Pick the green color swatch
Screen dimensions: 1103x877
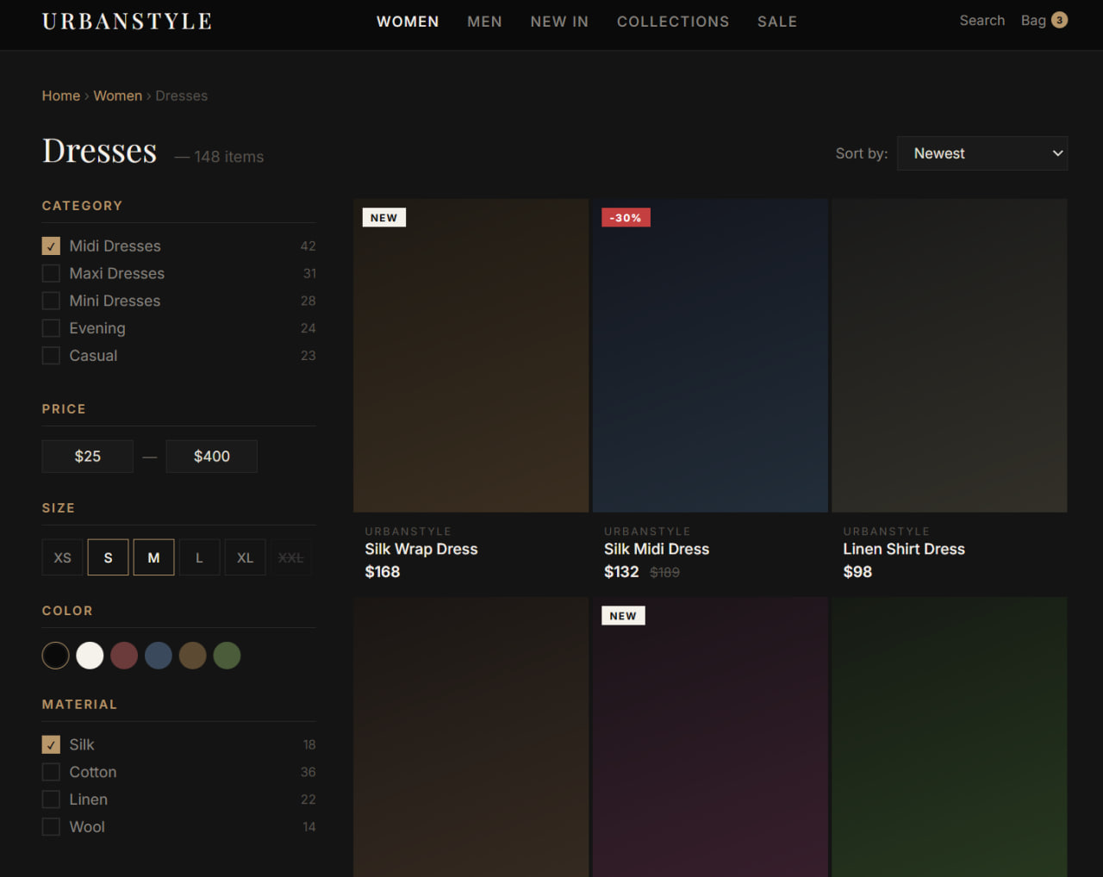pos(227,656)
